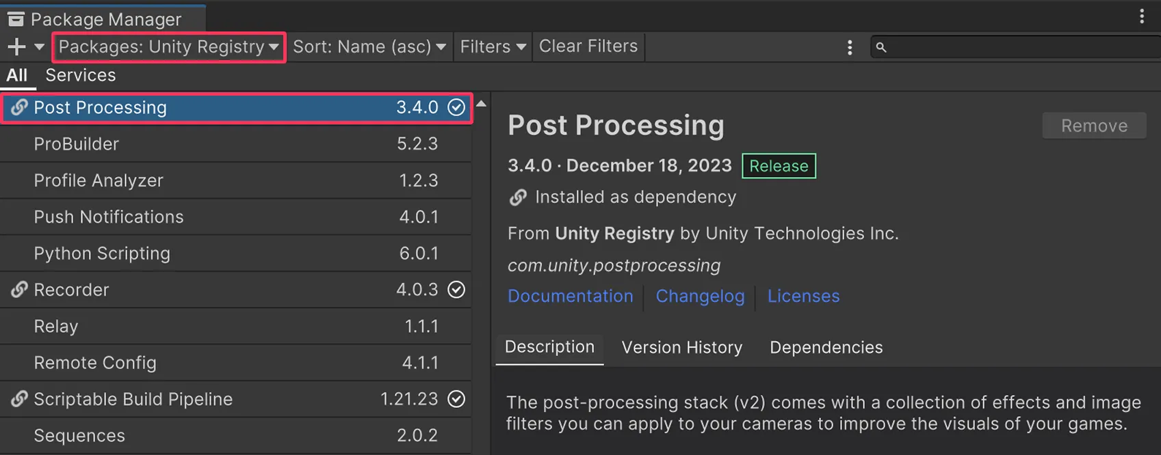Select the Relay package
Viewport: 1161px width, 455px height.
click(236, 326)
